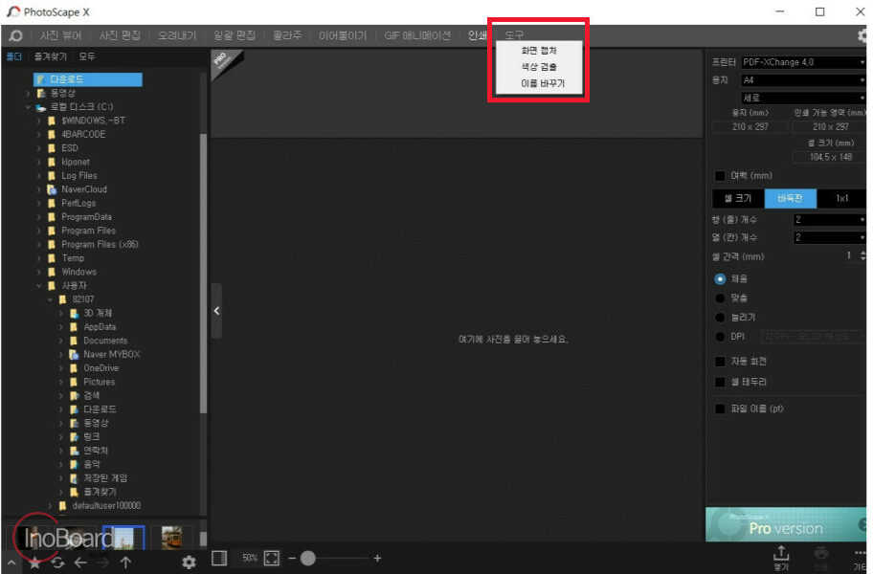This screenshot has height=574, width=873.
Task: Expand the Program Files (x86) folder node
Action: pyautogui.click(x=38, y=244)
